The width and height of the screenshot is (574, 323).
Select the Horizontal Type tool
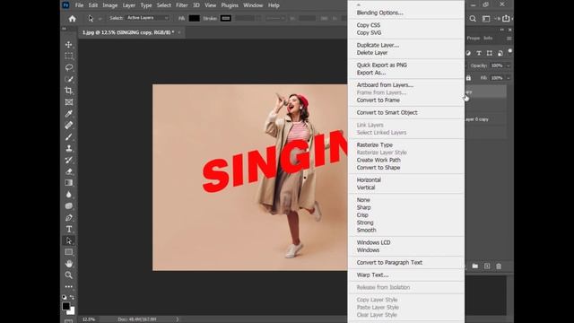click(x=69, y=229)
